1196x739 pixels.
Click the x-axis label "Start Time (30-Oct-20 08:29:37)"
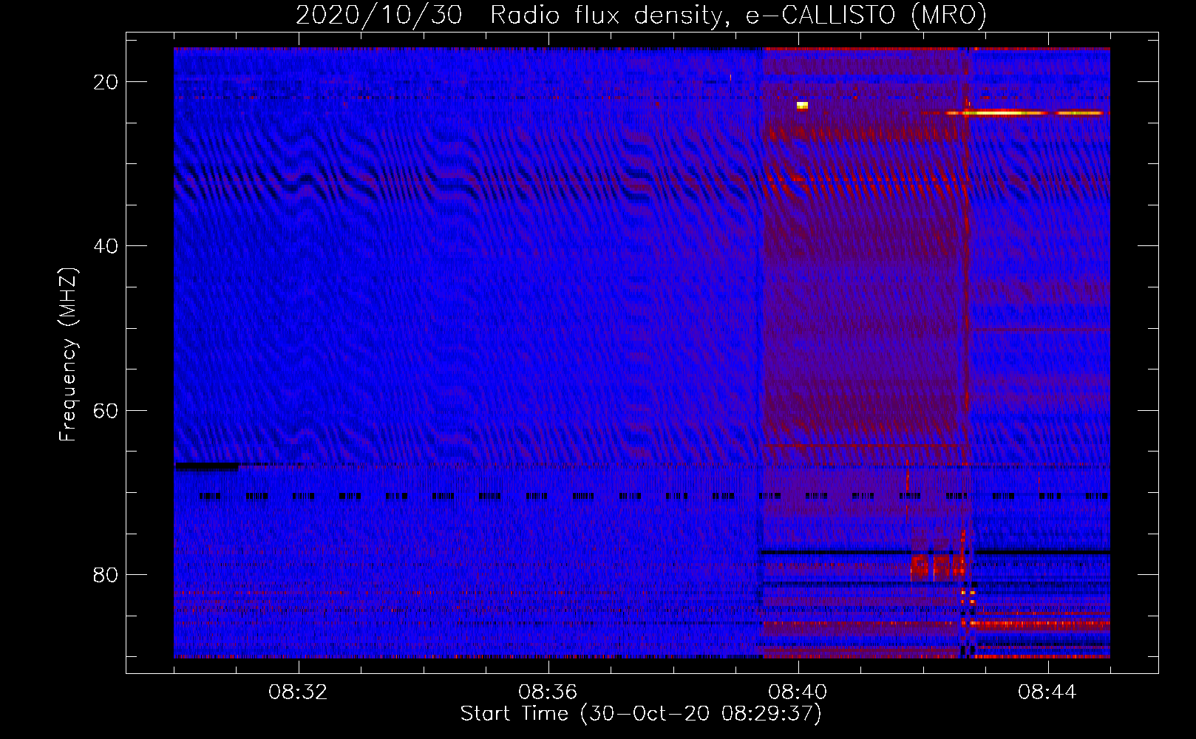(641, 714)
